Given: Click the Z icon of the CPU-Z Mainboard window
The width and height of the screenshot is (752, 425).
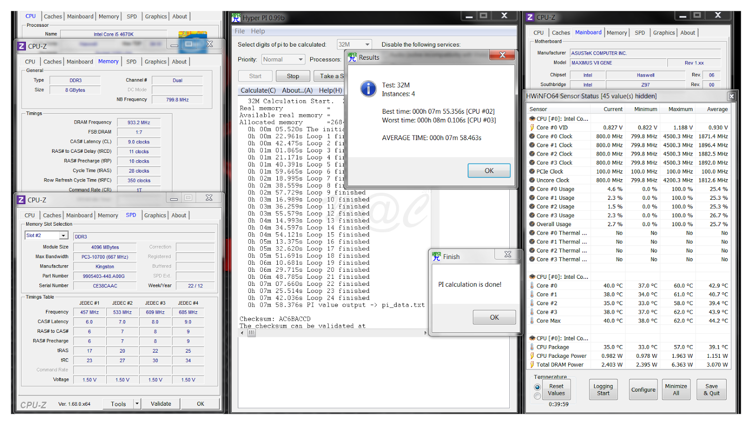Looking at the screenshot, I should (x=530, y=17).
